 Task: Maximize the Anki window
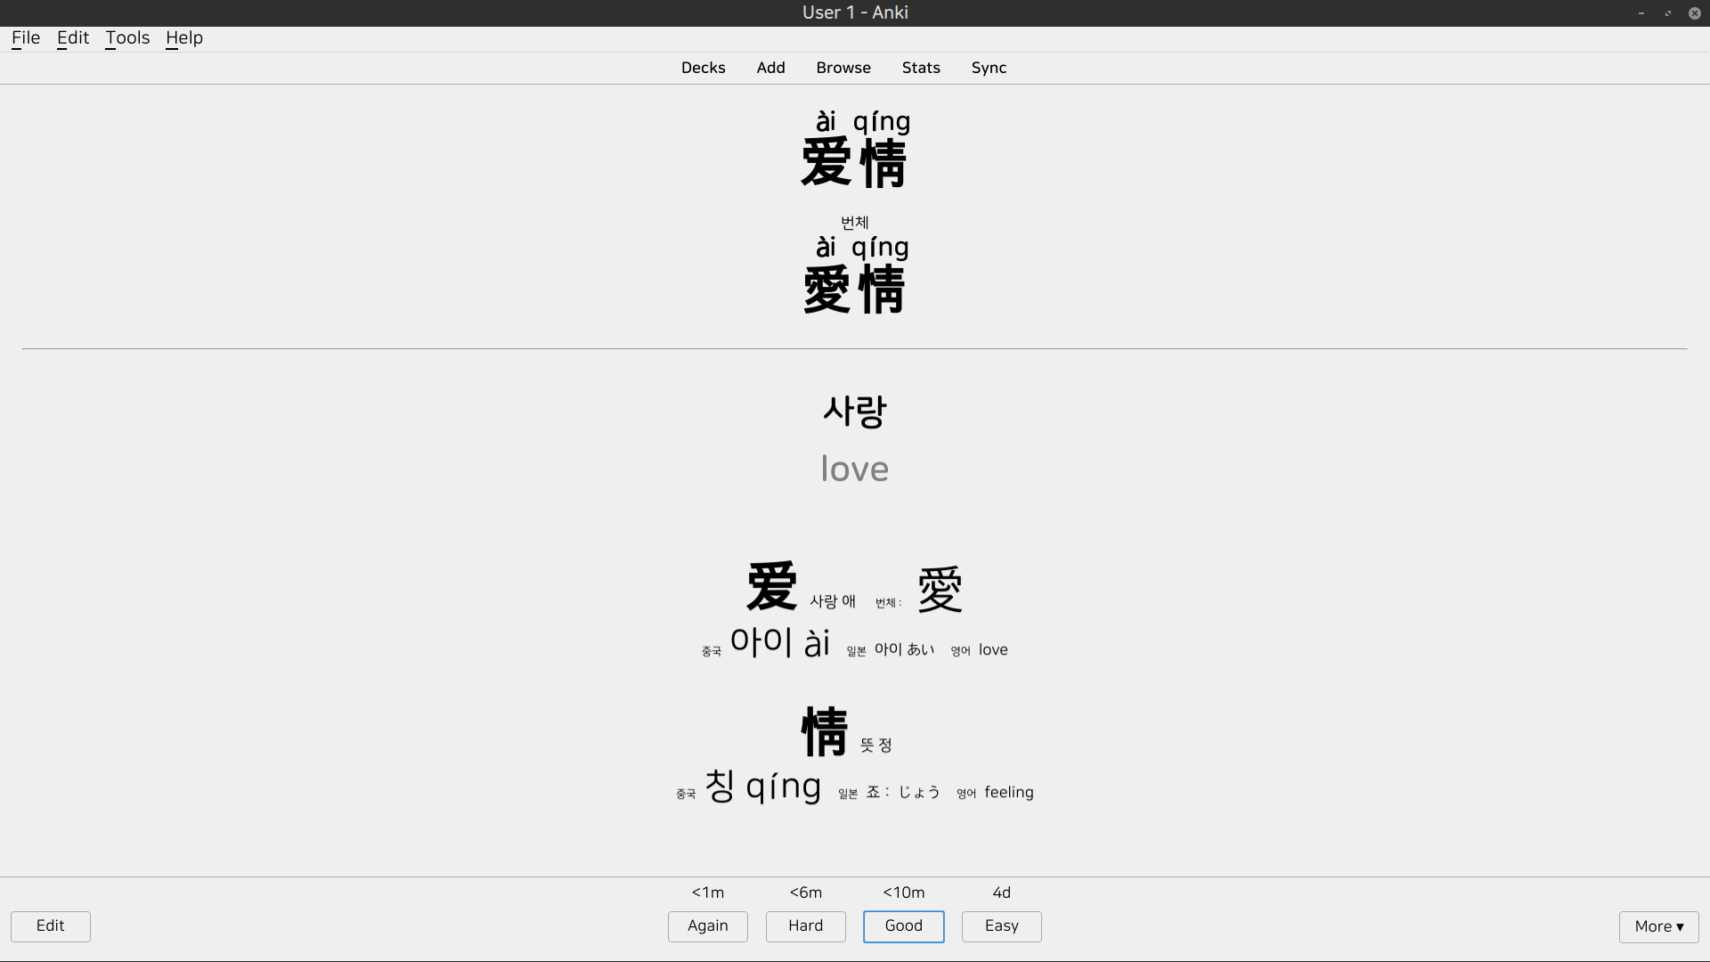(1668, 13)
